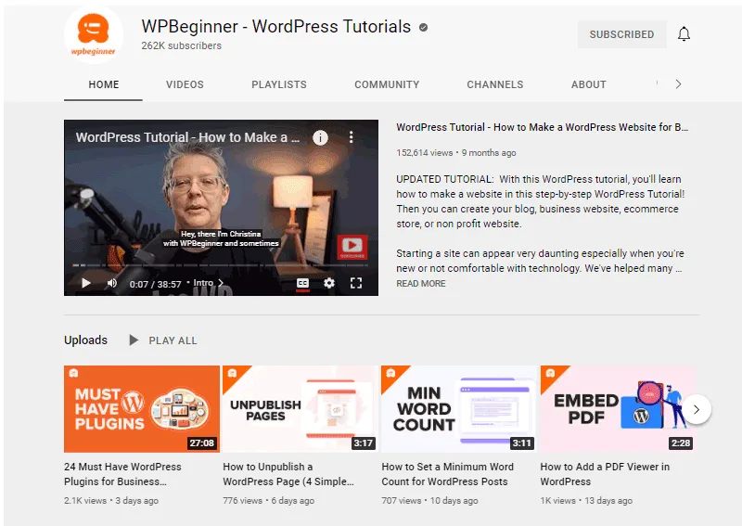742x526 pixels.
Task: Click the red subscribe watermark in video
Action: click(352, 246)
